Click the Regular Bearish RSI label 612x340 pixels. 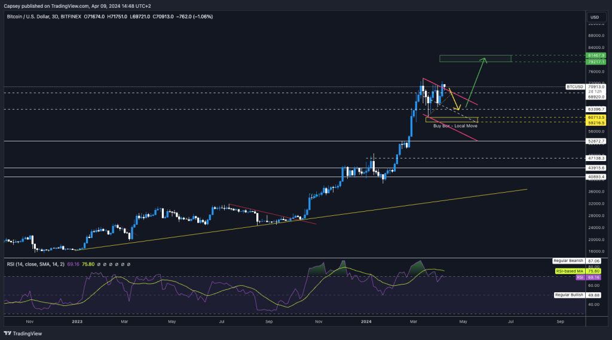coord(568,261)
